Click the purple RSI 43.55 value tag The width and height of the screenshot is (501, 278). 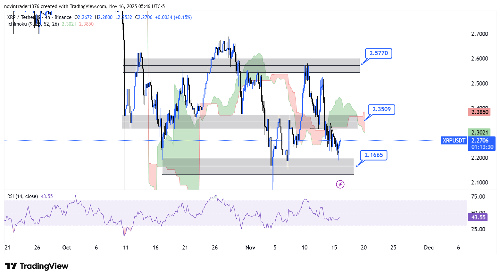click(x=478, y=217)
